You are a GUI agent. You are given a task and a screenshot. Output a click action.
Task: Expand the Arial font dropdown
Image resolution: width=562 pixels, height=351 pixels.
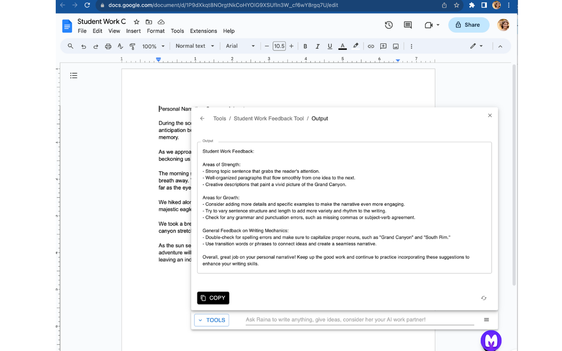coord(240,46)
